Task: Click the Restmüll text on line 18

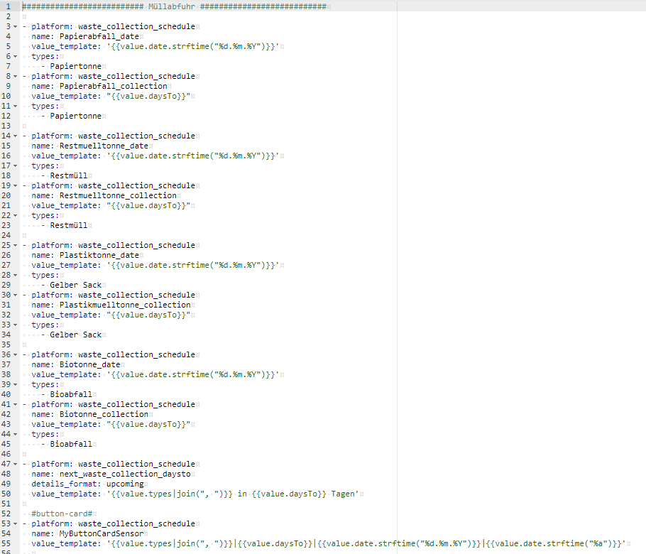Action: pos(67,175)
